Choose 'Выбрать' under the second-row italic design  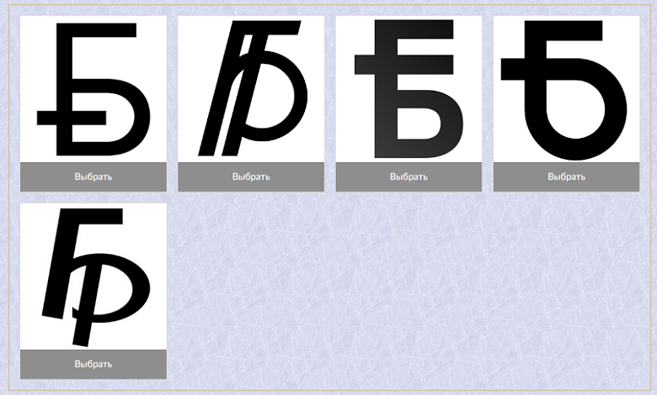[93, 365]
